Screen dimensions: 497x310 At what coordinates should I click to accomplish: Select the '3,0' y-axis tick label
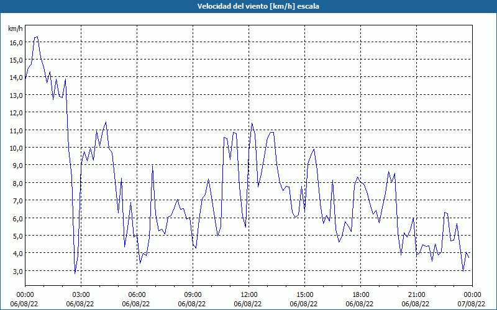[17, 271]
